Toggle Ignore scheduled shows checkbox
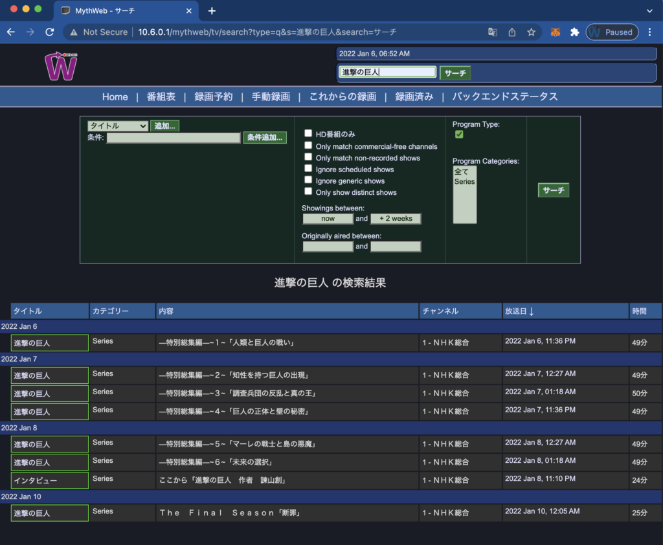Viewport: 663px width, 545px height. click(309, 169)
